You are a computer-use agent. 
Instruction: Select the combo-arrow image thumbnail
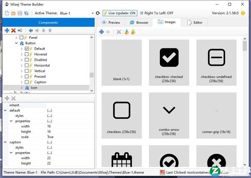[x=169, y=115]
